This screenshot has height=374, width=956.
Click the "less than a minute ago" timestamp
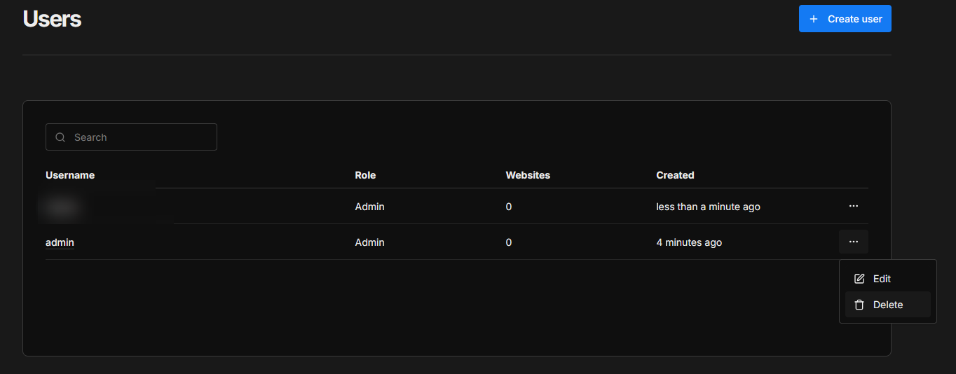708,207
